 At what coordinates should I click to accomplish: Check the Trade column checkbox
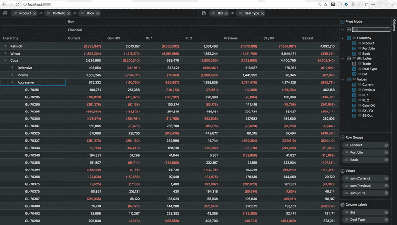coord(354,64)
